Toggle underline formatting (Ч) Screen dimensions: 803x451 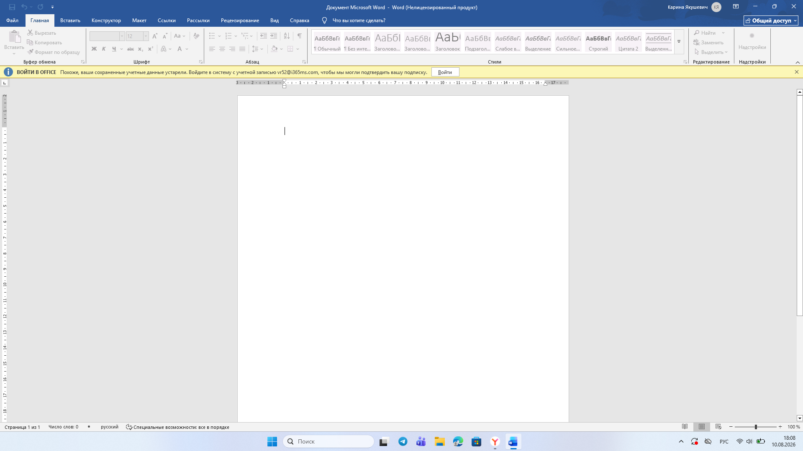point(114,49)
